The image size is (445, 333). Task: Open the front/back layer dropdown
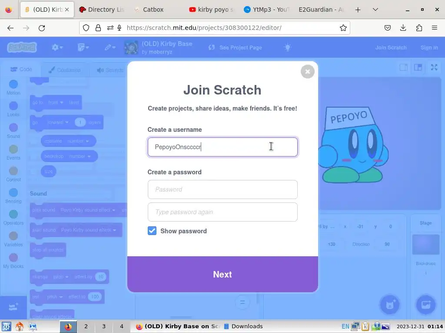(x=55, y=102)
